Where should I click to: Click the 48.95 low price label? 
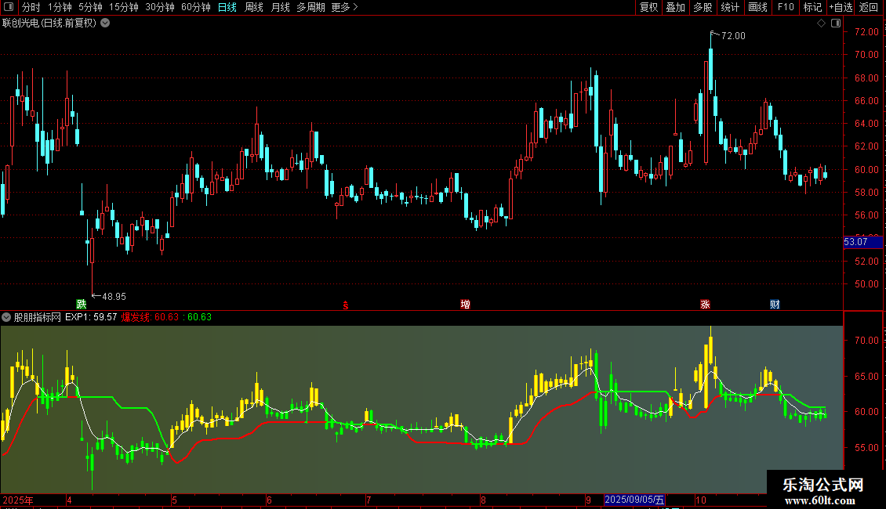pos(114,296)
